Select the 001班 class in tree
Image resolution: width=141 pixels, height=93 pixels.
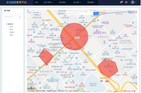11,27
